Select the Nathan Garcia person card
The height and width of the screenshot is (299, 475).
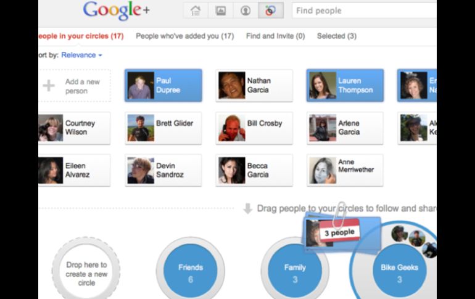pyautogui.click(x=254, y=86)
